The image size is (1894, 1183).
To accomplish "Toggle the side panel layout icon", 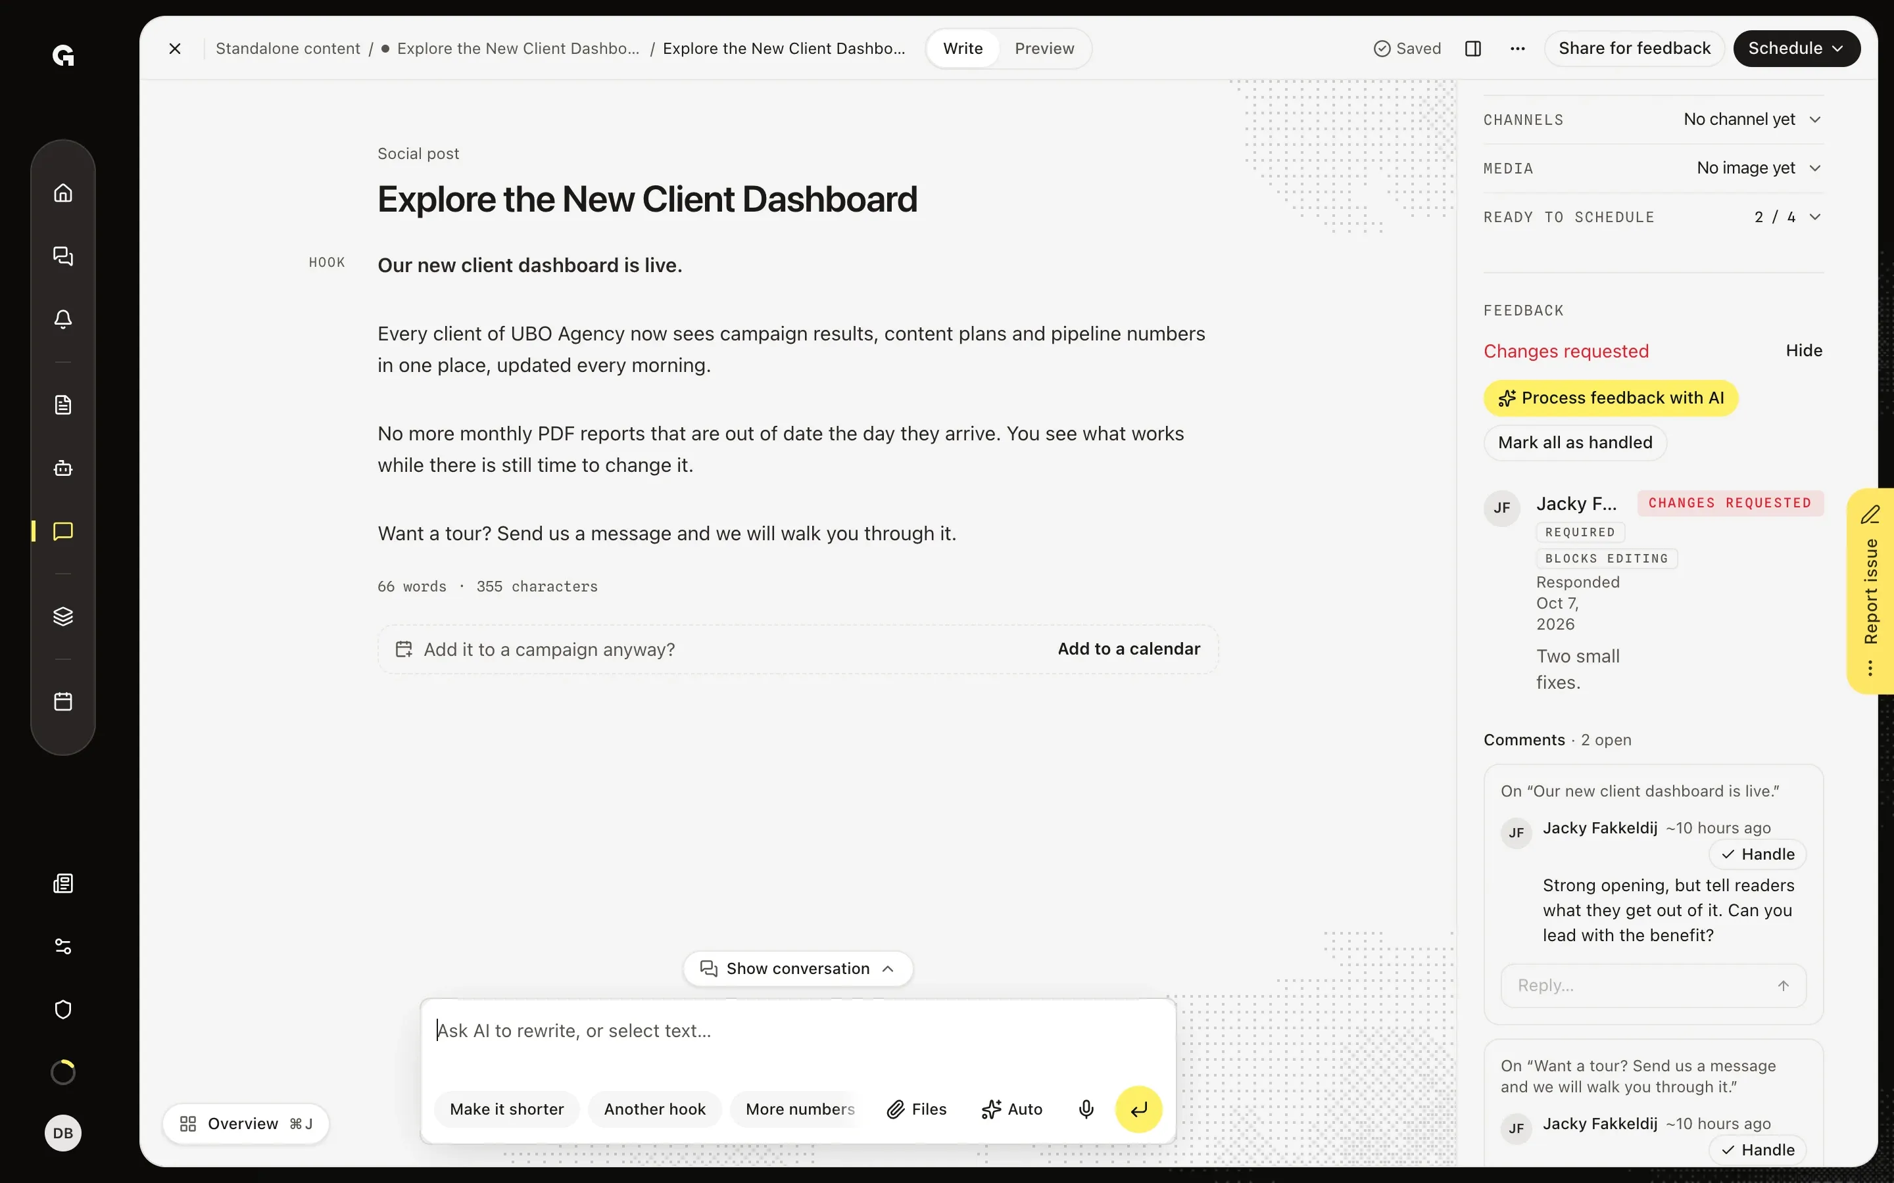I will coord(1473,49).
